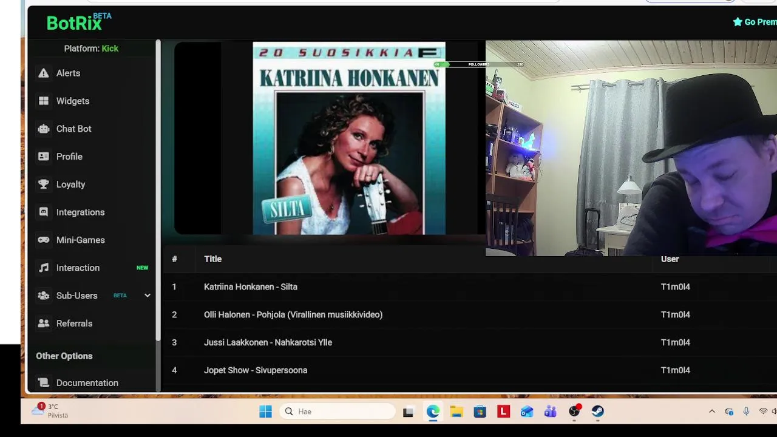Click the User column header

670,259
